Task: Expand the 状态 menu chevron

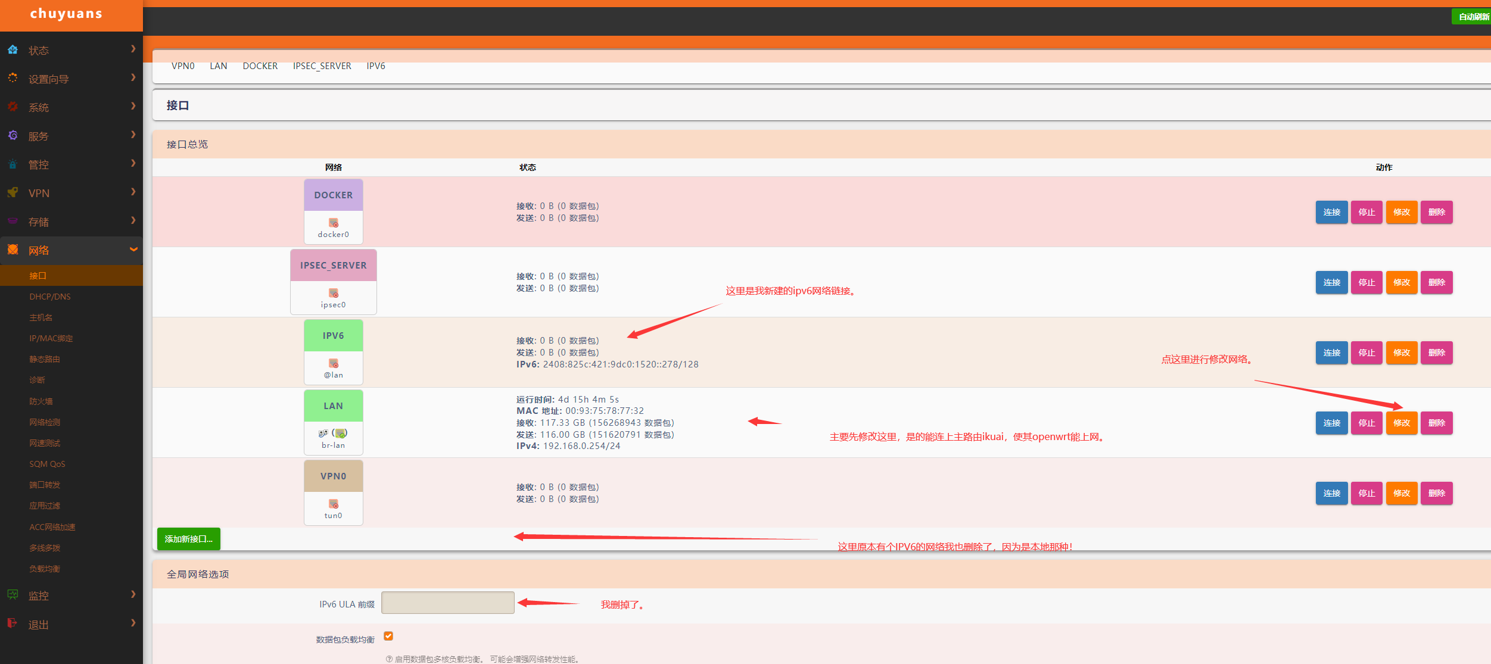Action: coord(133,49)
